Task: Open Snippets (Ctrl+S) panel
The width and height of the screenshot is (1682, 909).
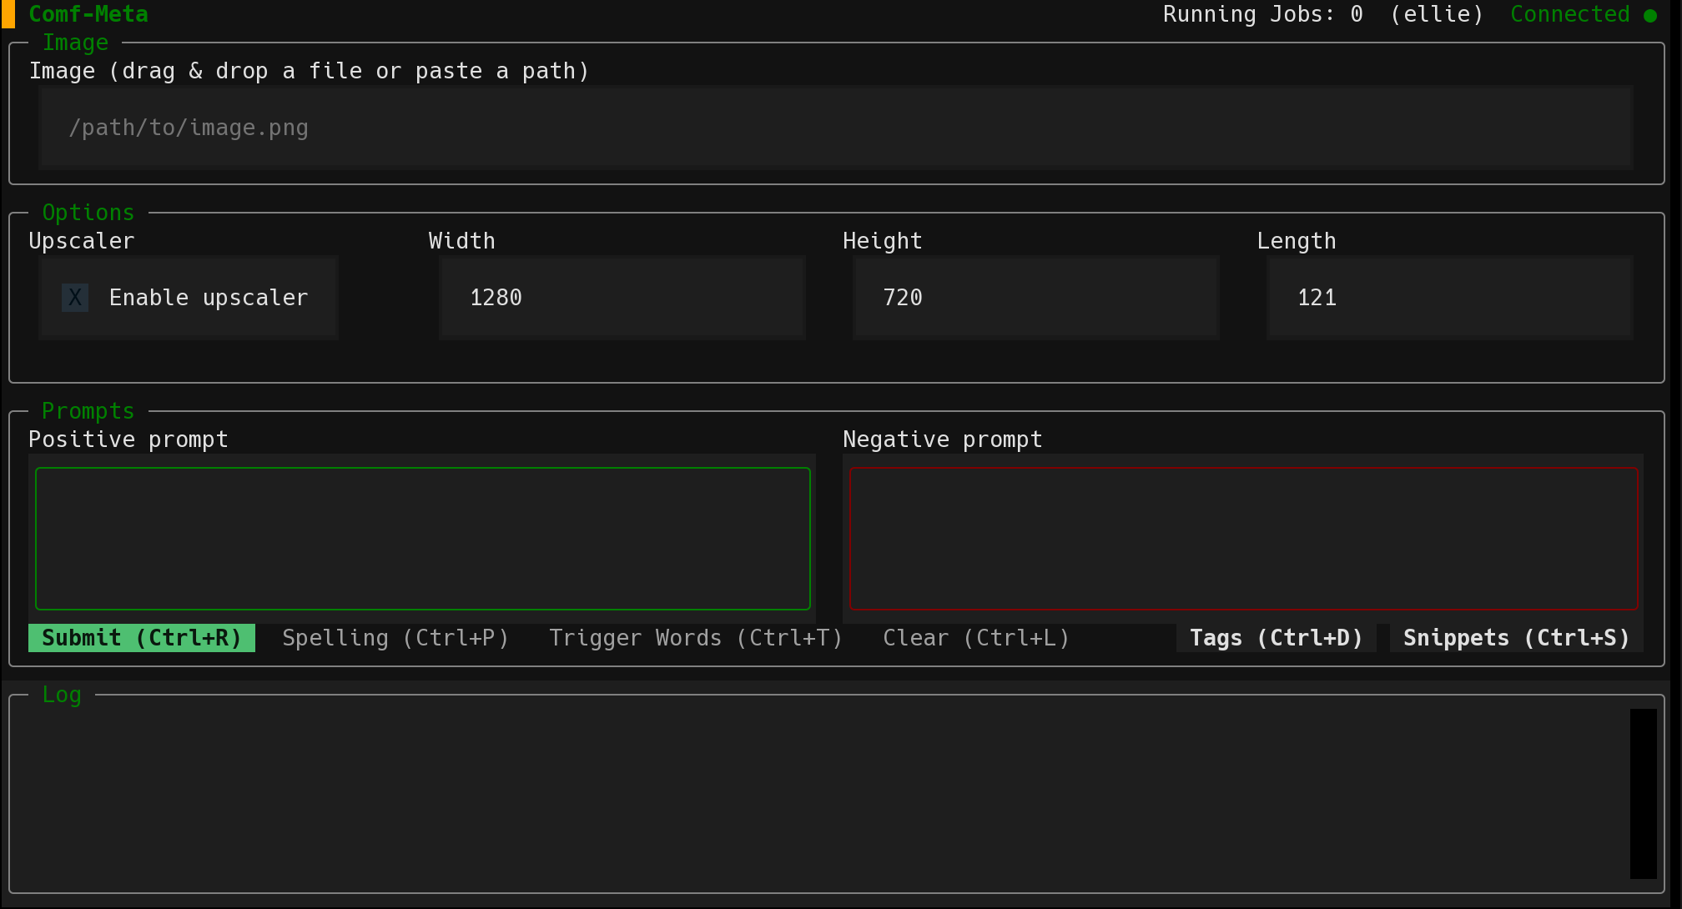Action: [x=1517, y=638]
